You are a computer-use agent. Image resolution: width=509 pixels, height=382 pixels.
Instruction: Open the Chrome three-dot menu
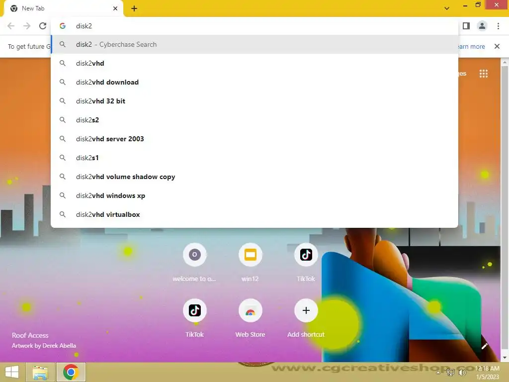(x=498, y=26)
